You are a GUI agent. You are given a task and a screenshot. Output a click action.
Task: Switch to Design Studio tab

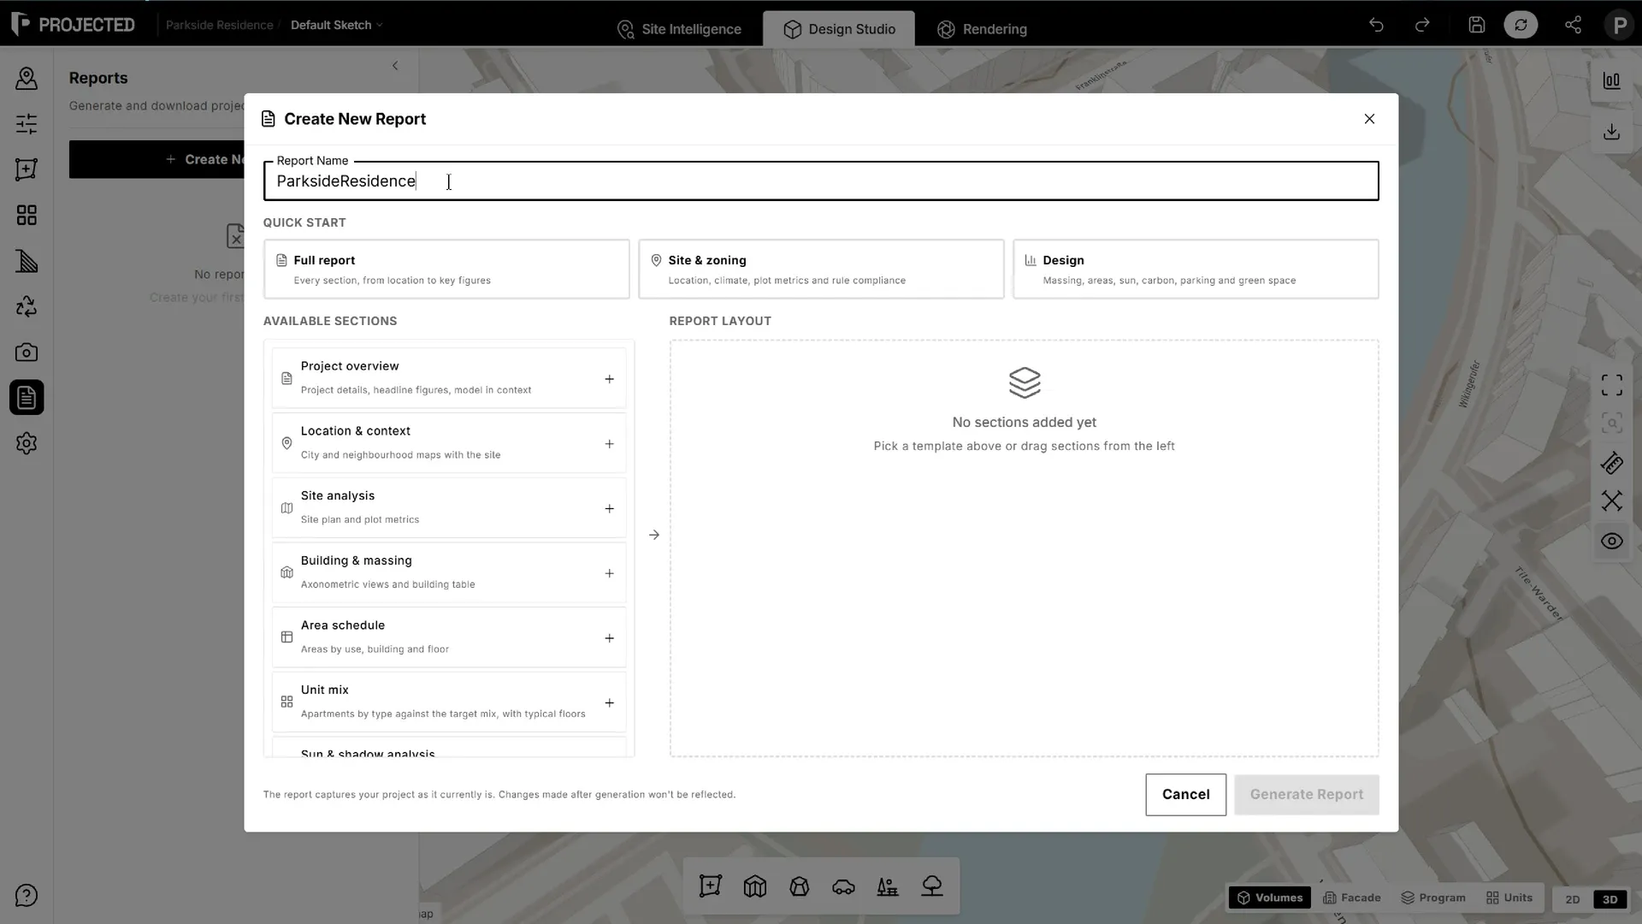click(x=839, y=29)
